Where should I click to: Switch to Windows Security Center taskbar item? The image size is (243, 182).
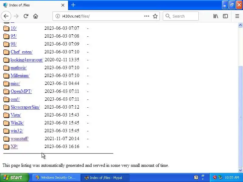[x=56, y=177]
